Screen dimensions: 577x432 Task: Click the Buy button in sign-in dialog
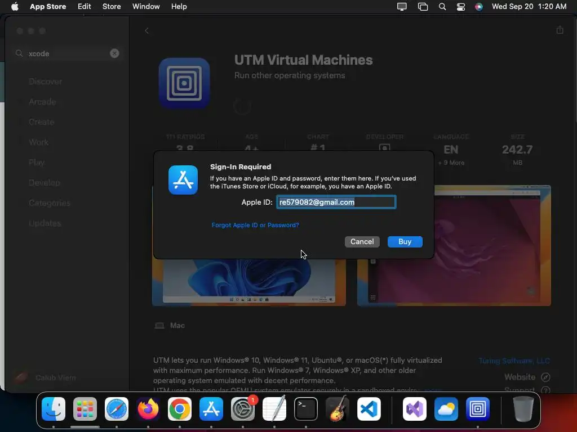(x=405, y=242)
